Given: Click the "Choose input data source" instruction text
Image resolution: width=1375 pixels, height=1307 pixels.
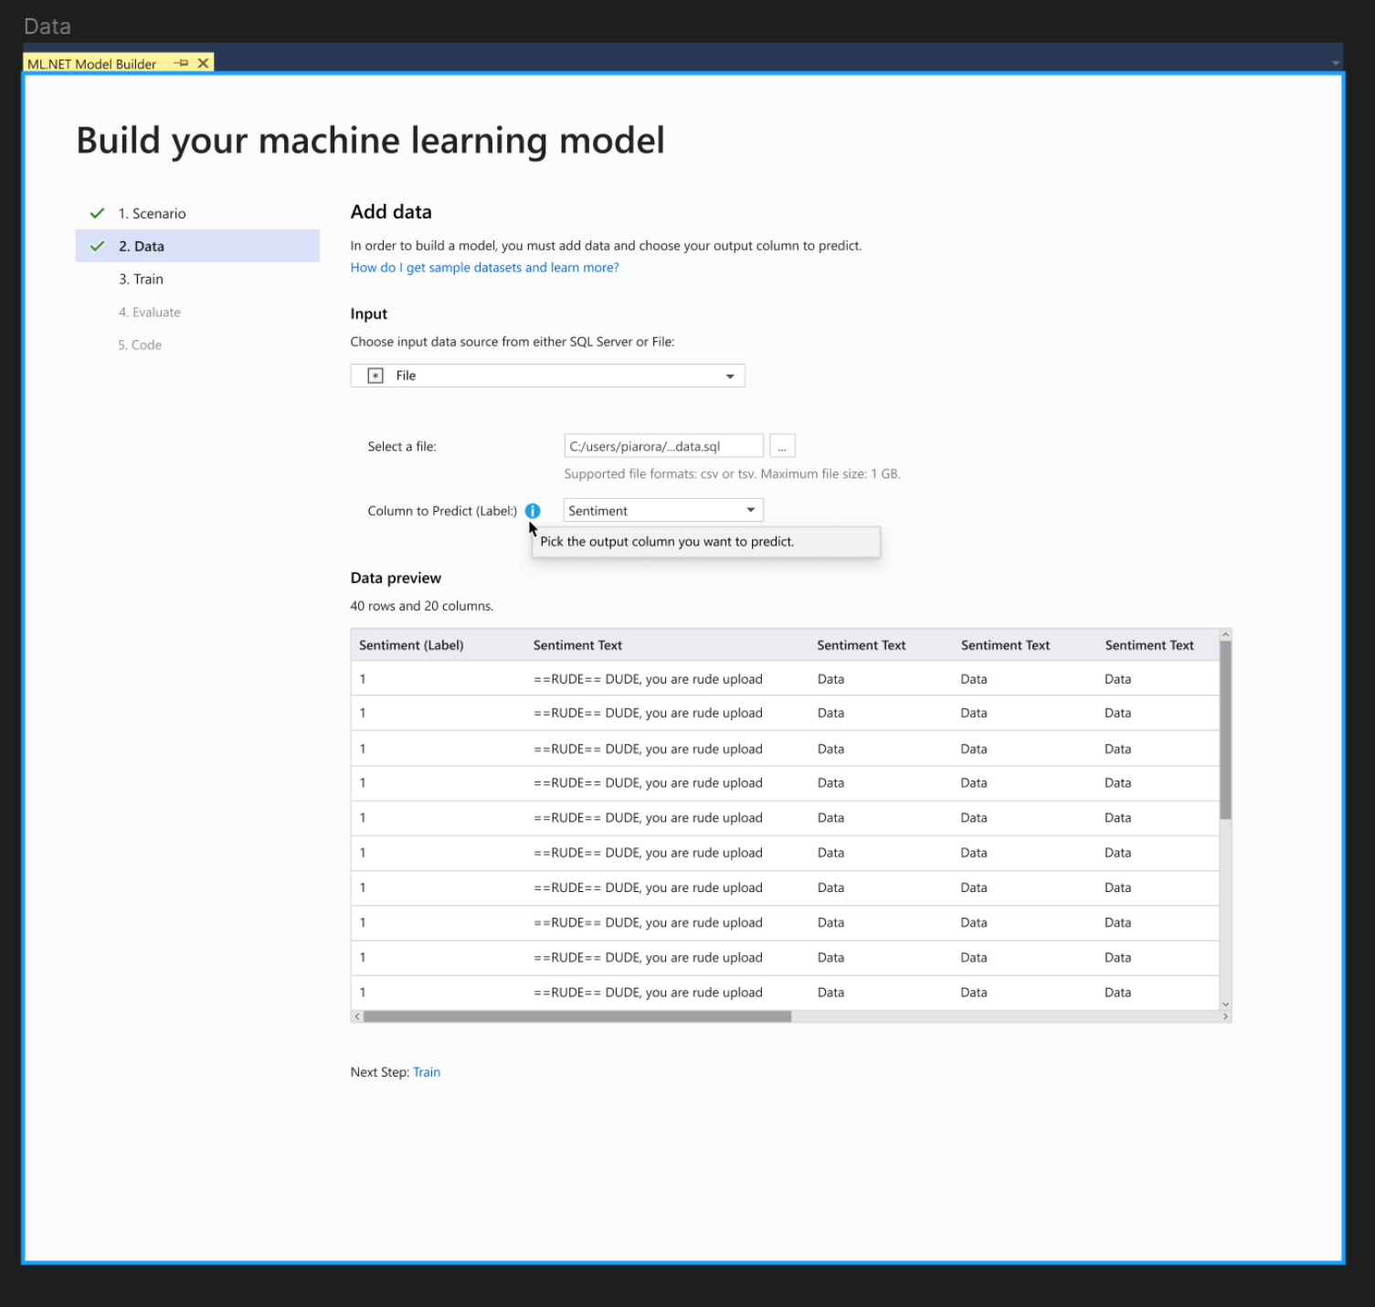Looking at the screenshot, I should [x=513, y=342].
